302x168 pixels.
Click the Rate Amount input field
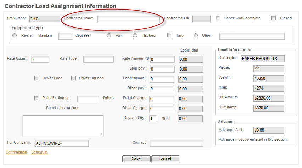tap(162, 59)
